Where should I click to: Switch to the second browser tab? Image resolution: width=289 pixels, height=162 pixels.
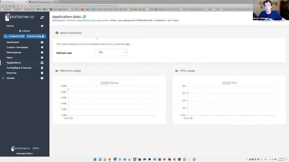tap(42, 2)
